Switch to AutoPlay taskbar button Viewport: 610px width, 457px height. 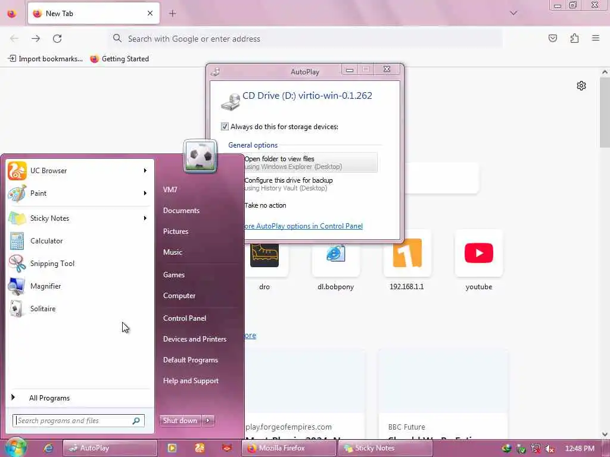(110, 448)
